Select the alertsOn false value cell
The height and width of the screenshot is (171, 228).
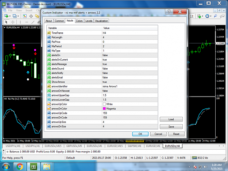tap(130, 55)
